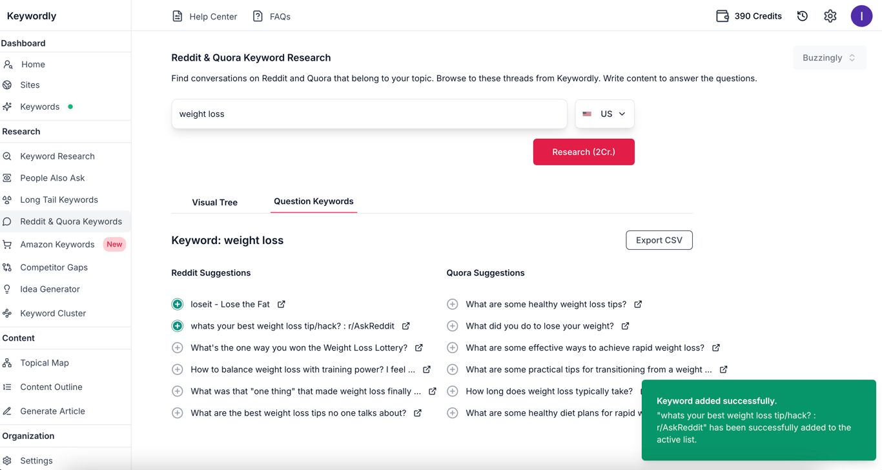This screenshot has width=882, height=470.
Task: Open the account avatar menu
Action: [x=861, y=15]
